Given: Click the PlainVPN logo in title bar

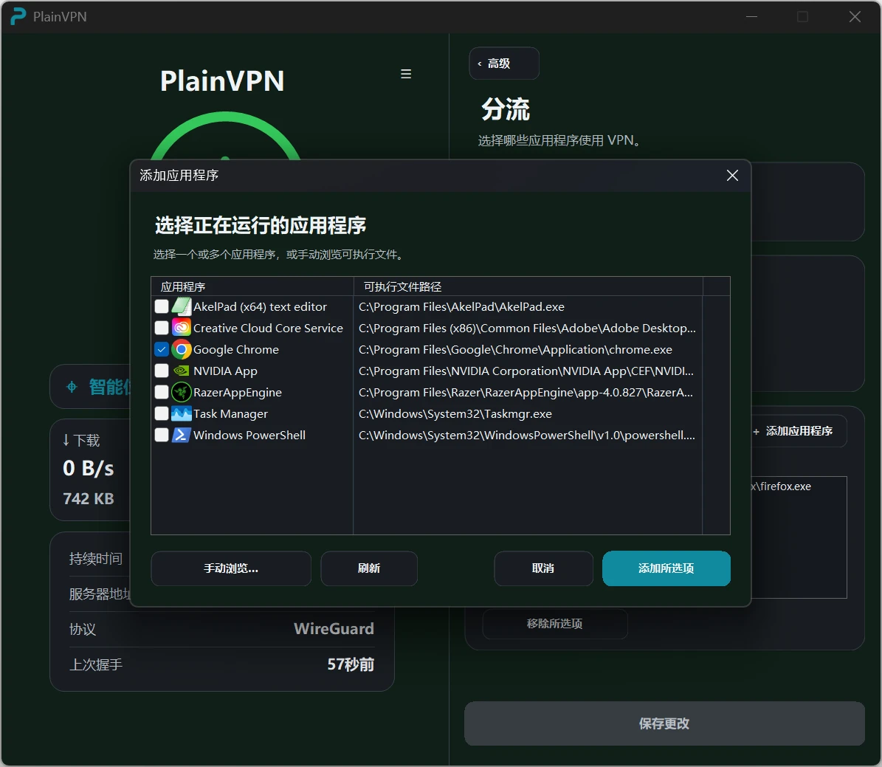Looking at the screenshot, I should point(18,16).
